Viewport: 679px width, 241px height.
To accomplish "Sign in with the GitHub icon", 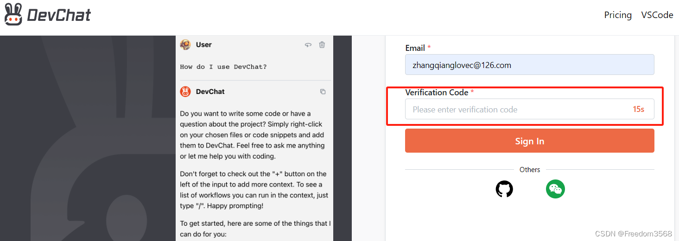I will click(x=504, y=189).
